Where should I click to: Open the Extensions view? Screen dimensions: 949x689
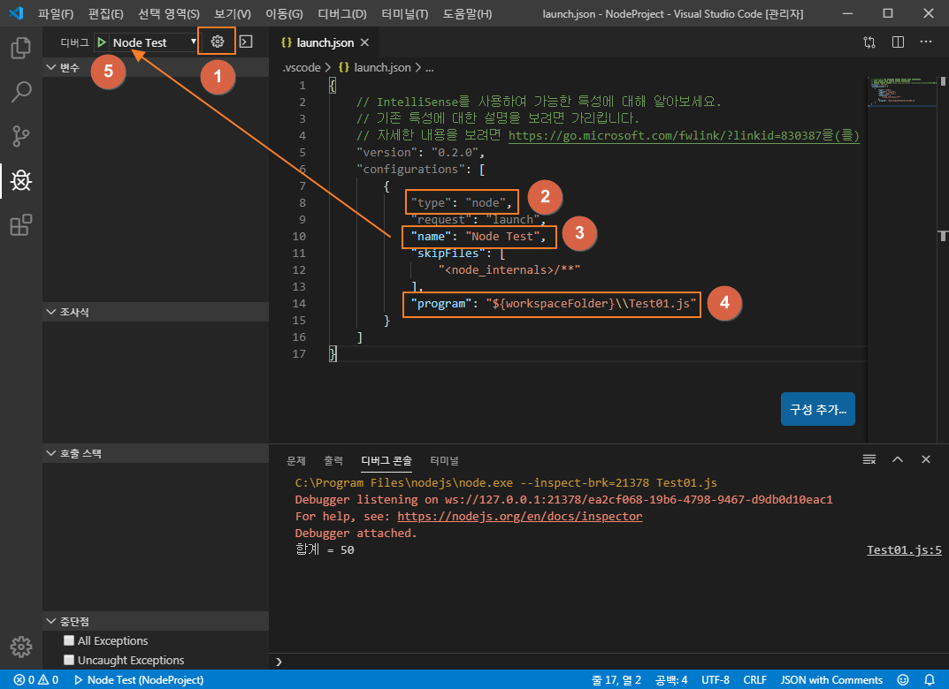[21, 225]
